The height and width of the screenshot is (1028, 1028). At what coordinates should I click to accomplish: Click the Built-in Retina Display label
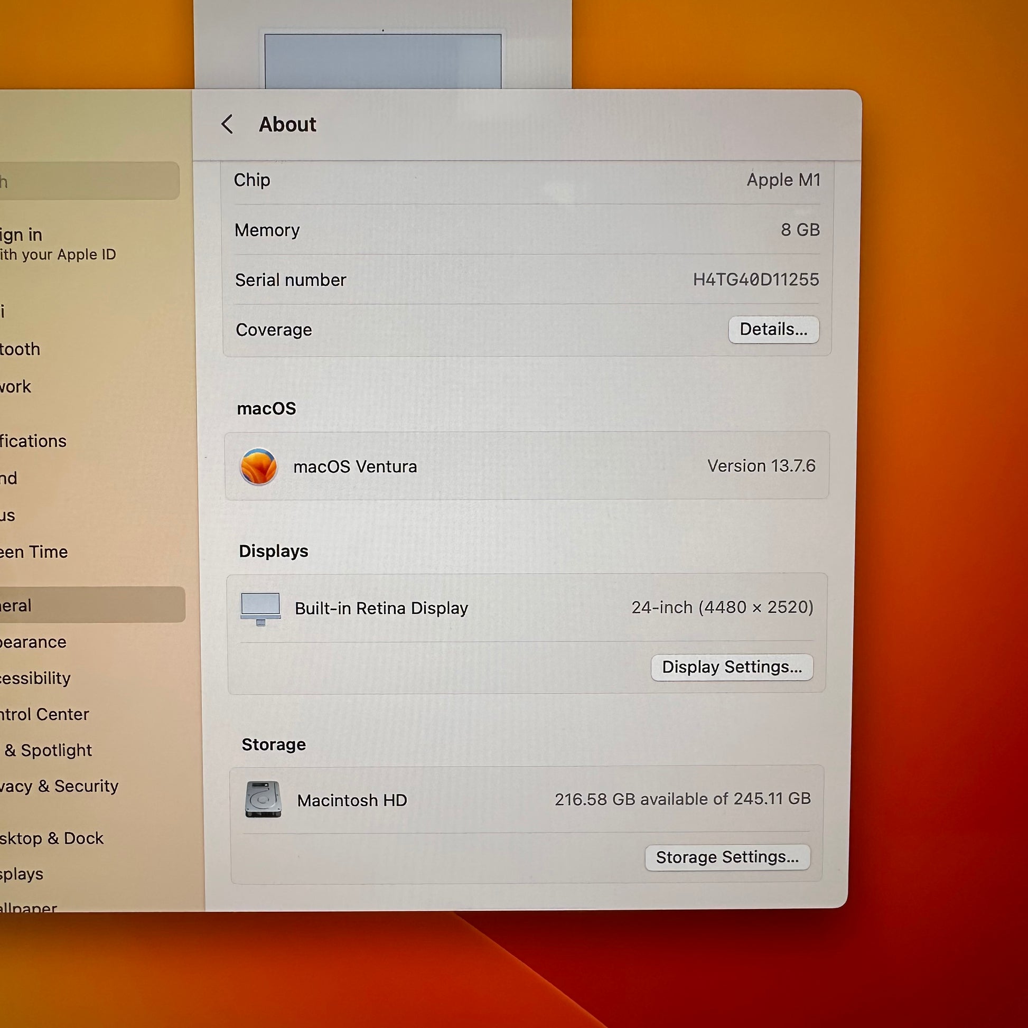click(381, 608)
